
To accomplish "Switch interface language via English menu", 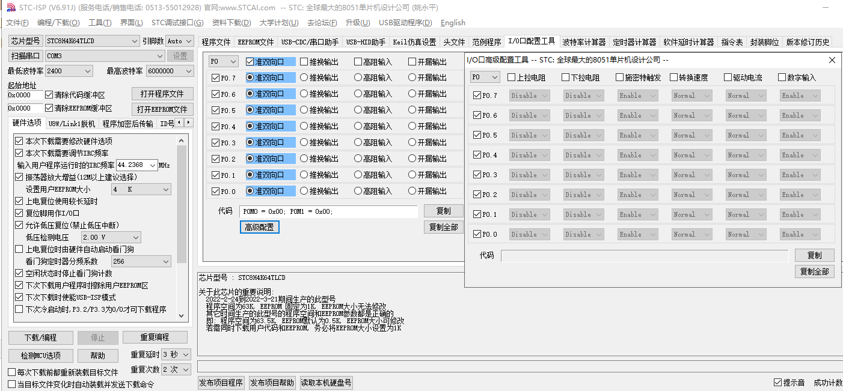I will pyautogui.click(x=453, y=23).
